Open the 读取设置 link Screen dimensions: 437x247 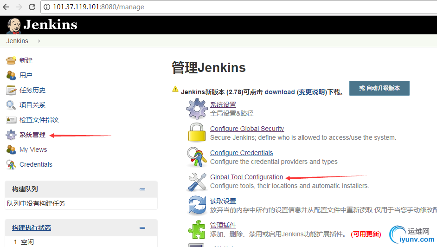(x=223, y=201)
